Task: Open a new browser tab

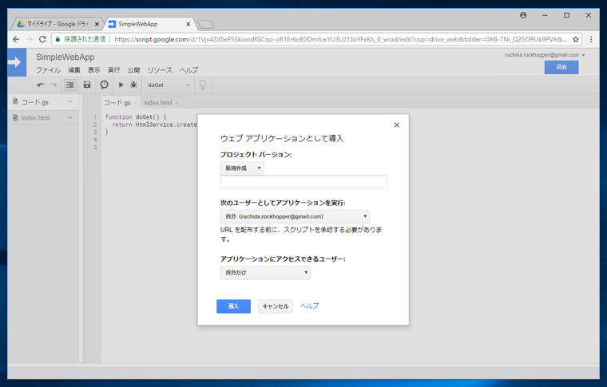Action: pos(205,25)
